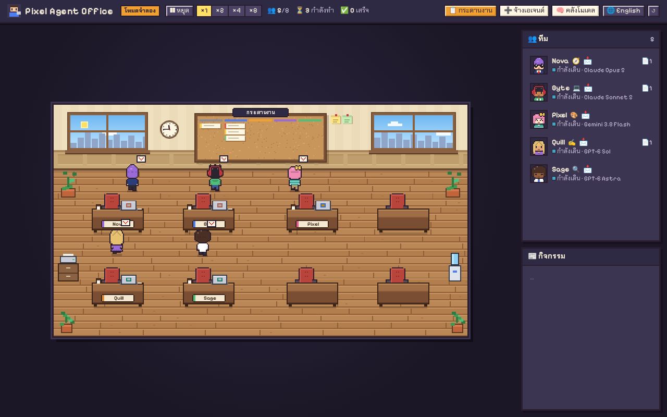Viewport: 667px width, 417px height.
Task: Select Quill's avatar in team list
Action: click(539, 146)
